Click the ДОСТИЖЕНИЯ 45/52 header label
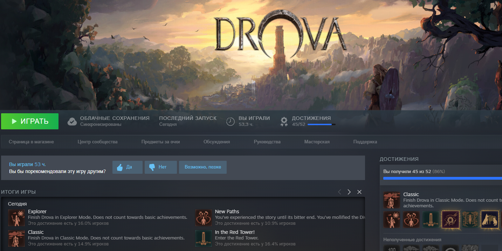502x251 pixels. (x=311, y=121)
